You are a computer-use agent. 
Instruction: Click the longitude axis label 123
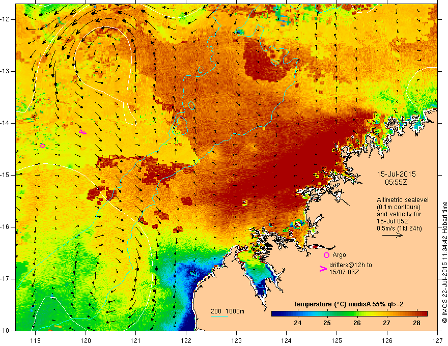coord(236,340)
